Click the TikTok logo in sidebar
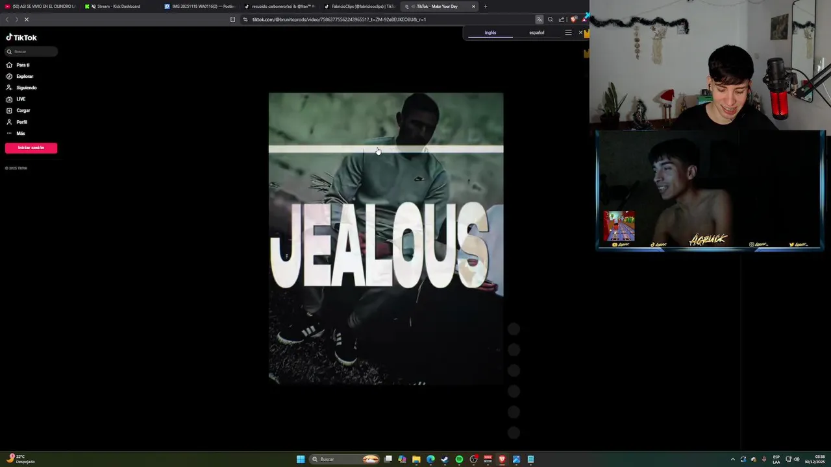Viewport: 831px width, 467px height. (x=21, y=38)
